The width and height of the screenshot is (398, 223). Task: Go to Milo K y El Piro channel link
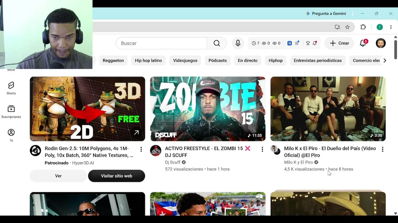[x=298, y=162]
